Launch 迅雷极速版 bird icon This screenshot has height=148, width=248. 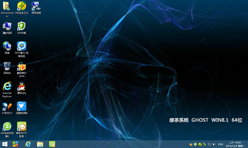tap(22, 108)
